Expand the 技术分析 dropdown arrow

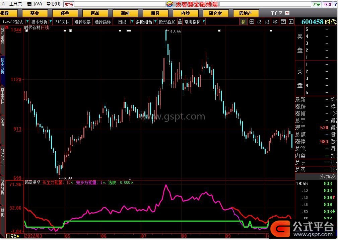point(51,22)
